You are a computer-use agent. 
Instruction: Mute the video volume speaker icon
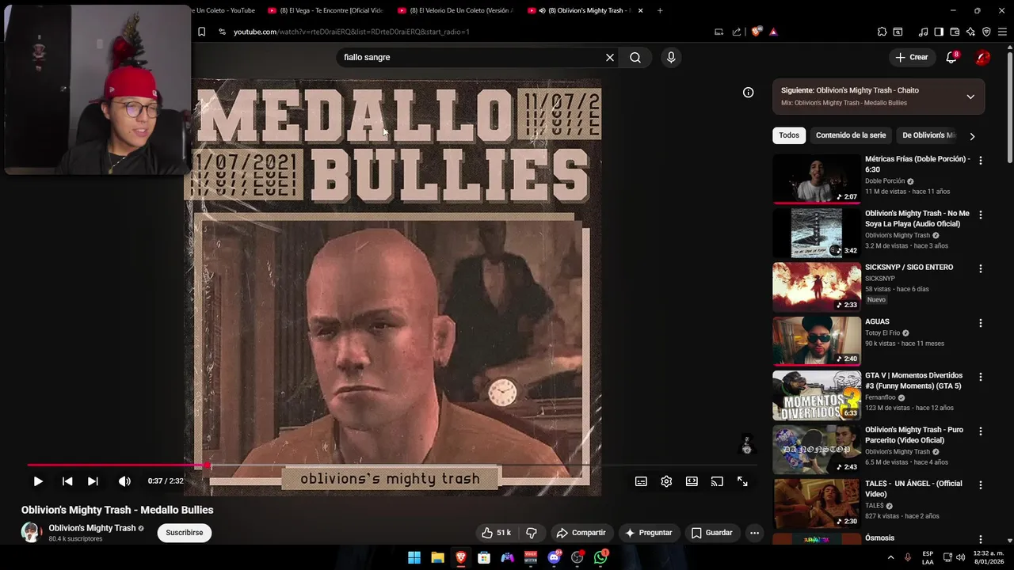pos(124,481)
